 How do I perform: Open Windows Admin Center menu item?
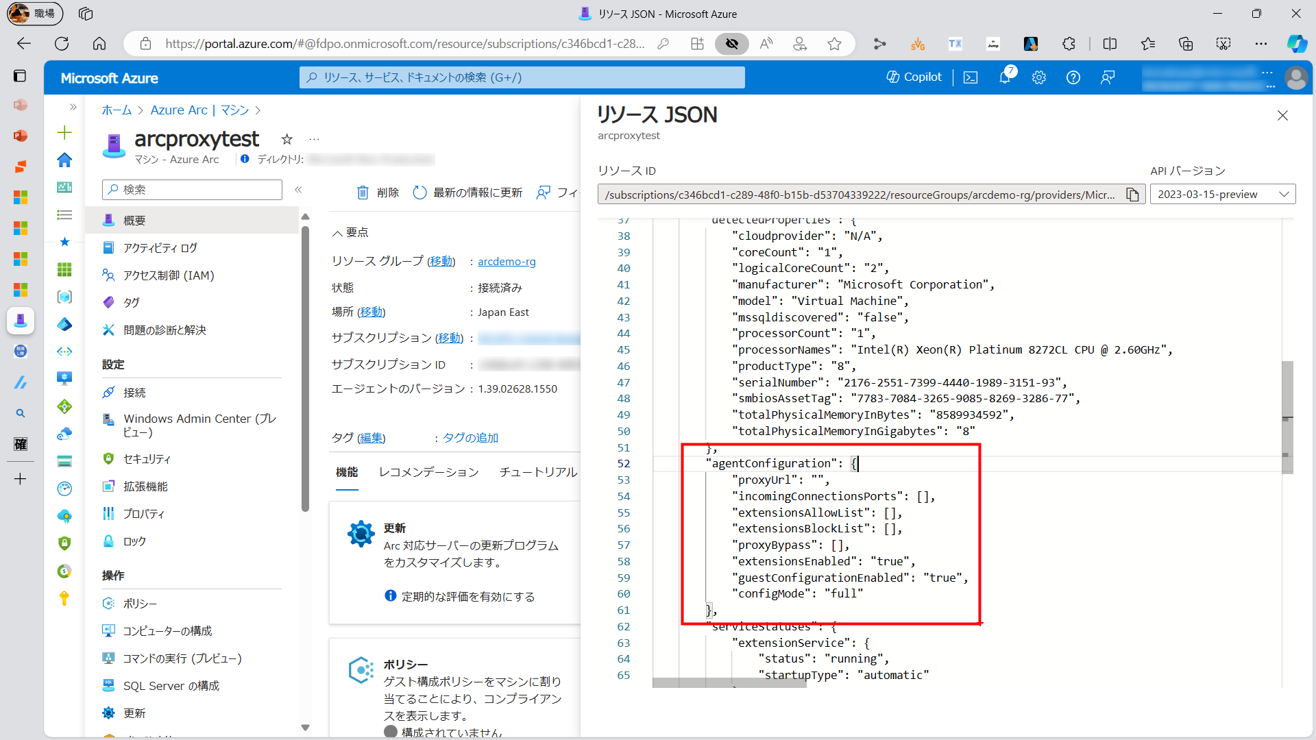(193, 425)
